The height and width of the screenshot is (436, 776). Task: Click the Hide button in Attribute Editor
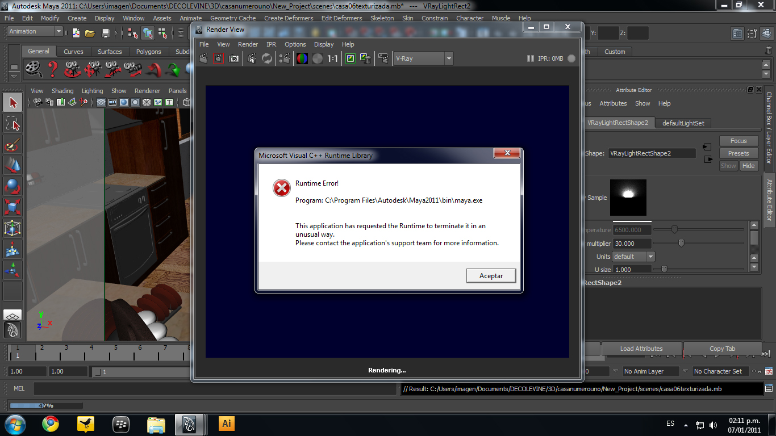click(748, 166)
